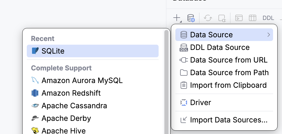Click the Amazon Aurora MySQL dolphin icon
Image resolution: width=282 pixels, height=134 pixels.
click(35, 80)
